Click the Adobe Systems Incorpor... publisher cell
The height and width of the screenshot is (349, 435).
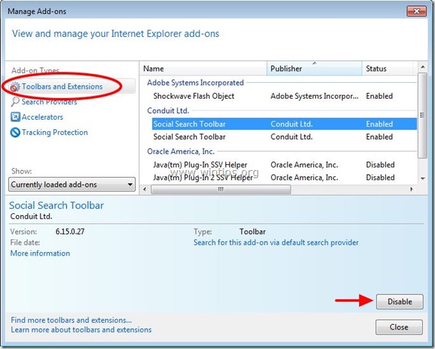pos(314,96)
